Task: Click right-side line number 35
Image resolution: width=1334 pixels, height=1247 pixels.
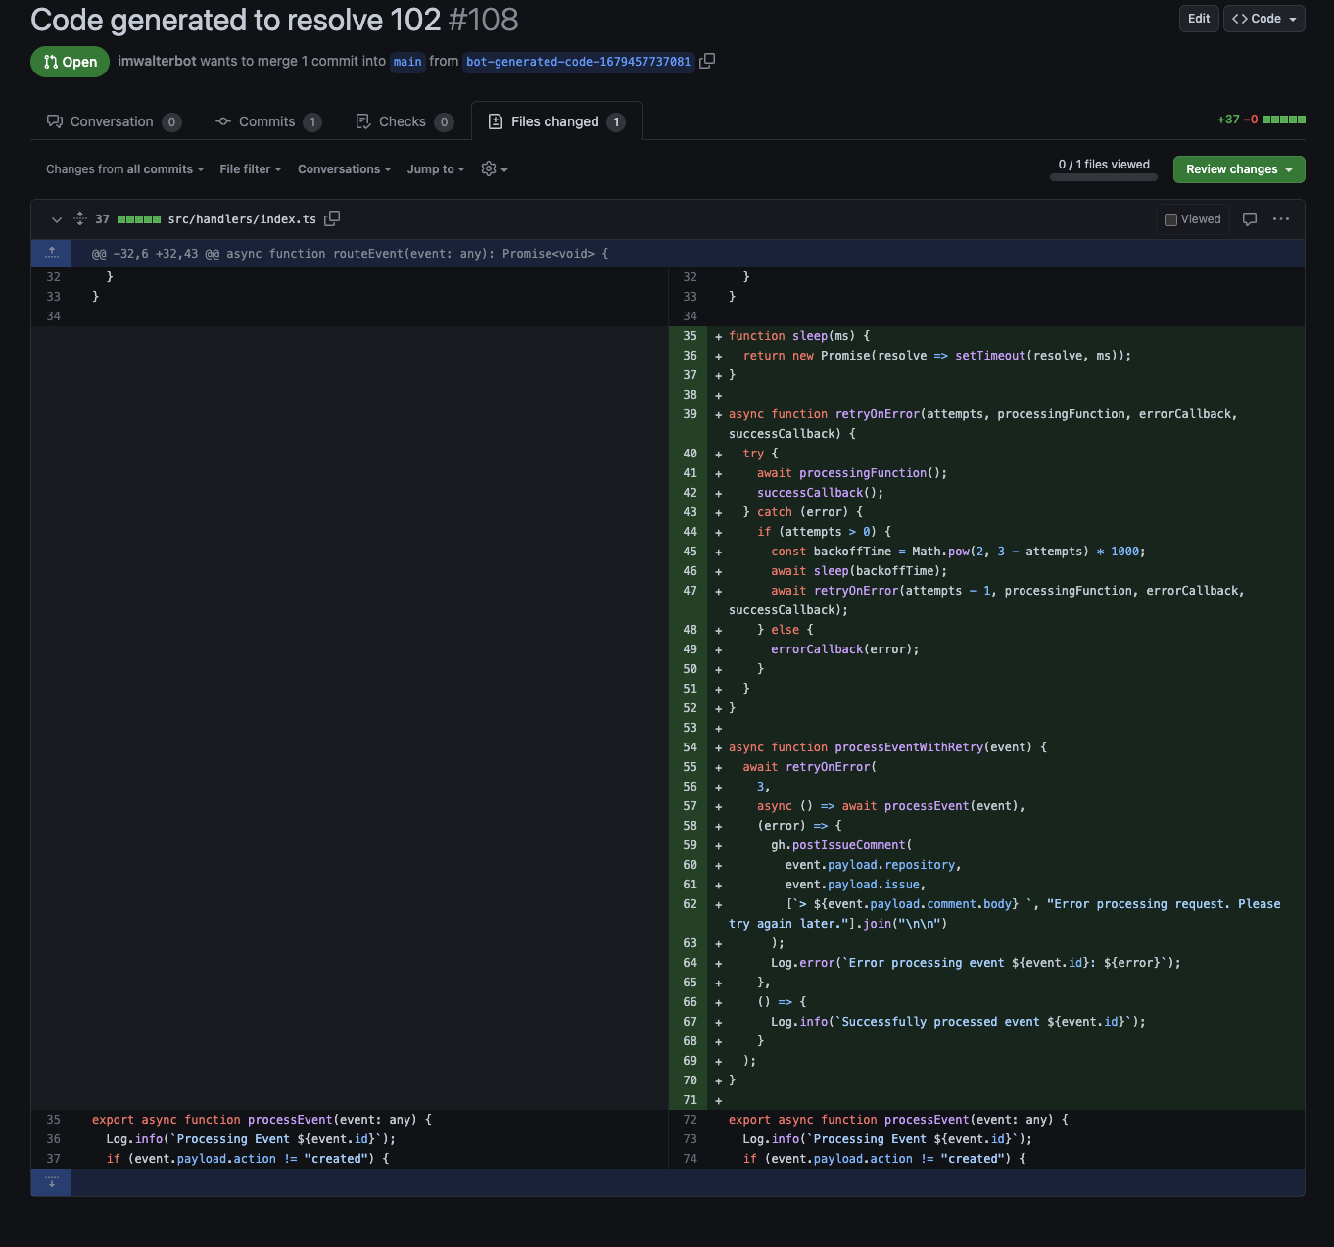Action: pos(690,336)
